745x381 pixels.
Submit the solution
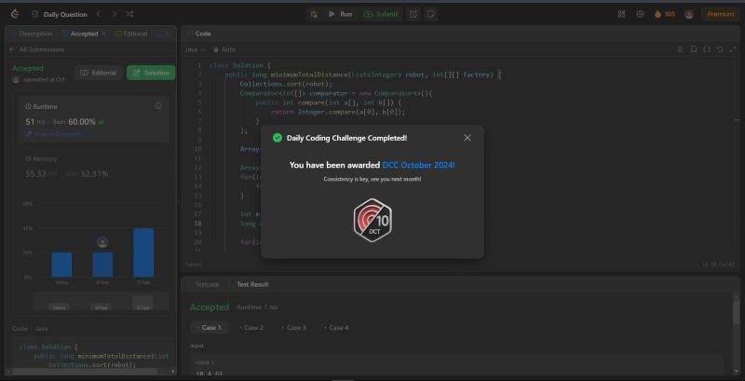tap(381, 14)
